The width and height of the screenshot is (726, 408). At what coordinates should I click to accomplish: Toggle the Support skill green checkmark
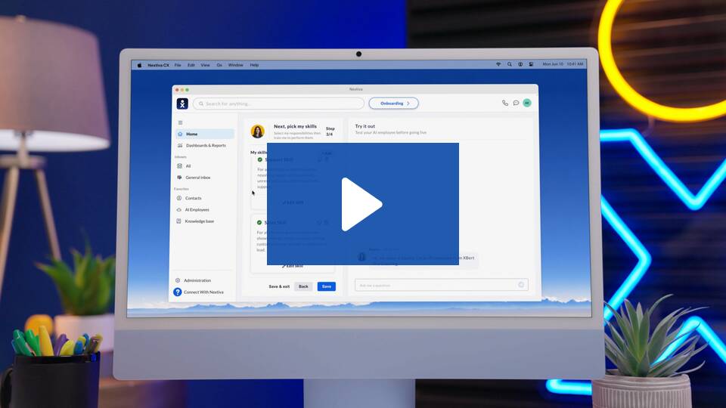259,159
